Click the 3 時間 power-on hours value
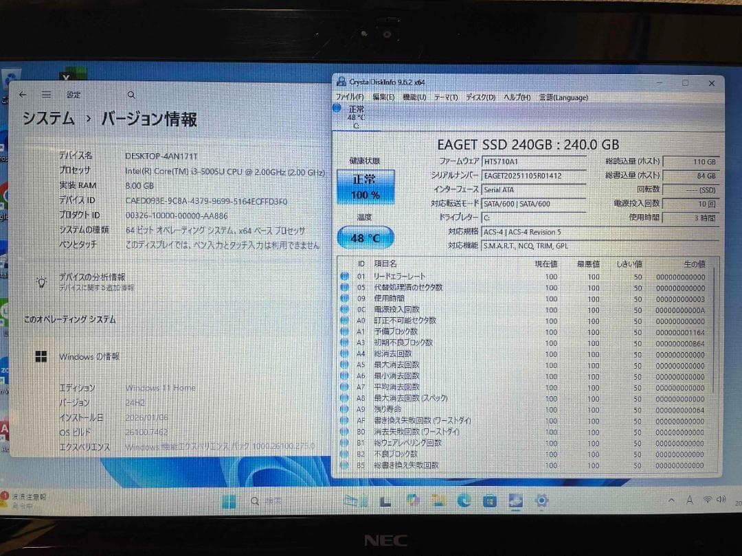The width and height of the screenshot is (742, 556). 691,218
